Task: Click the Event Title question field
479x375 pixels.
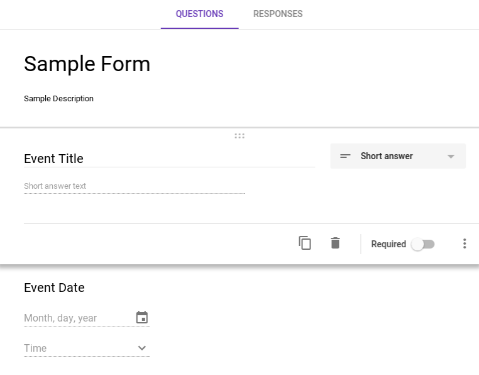Action: [x=168, y=159]
